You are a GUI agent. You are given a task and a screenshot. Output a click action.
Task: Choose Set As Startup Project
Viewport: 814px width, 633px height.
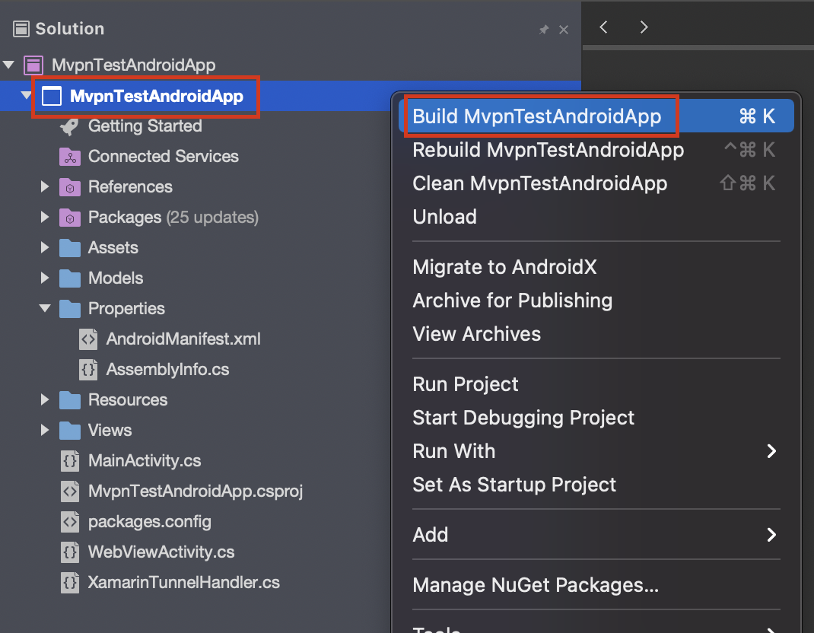[596, 485]
